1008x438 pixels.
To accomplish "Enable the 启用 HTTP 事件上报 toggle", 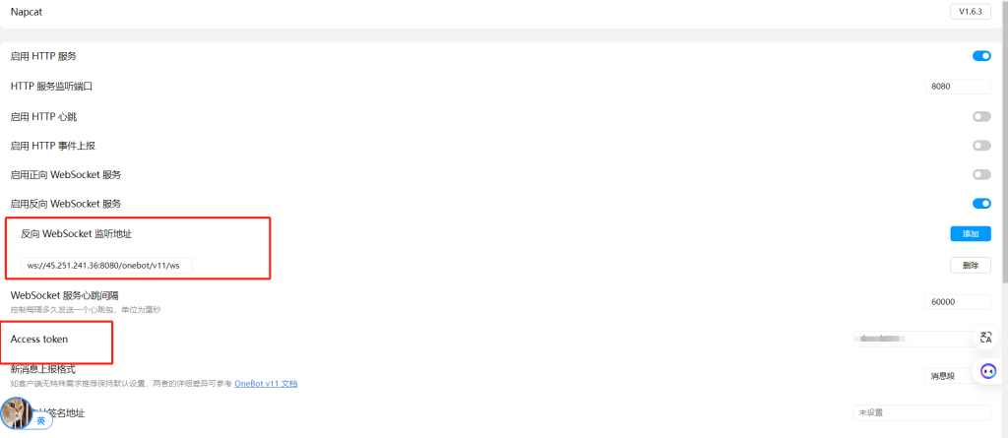I will coord(981,146).
